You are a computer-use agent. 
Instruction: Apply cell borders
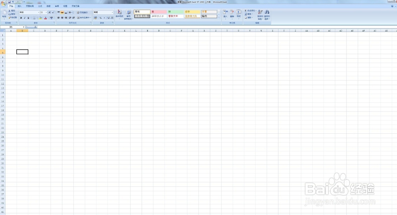pos(34,18)
